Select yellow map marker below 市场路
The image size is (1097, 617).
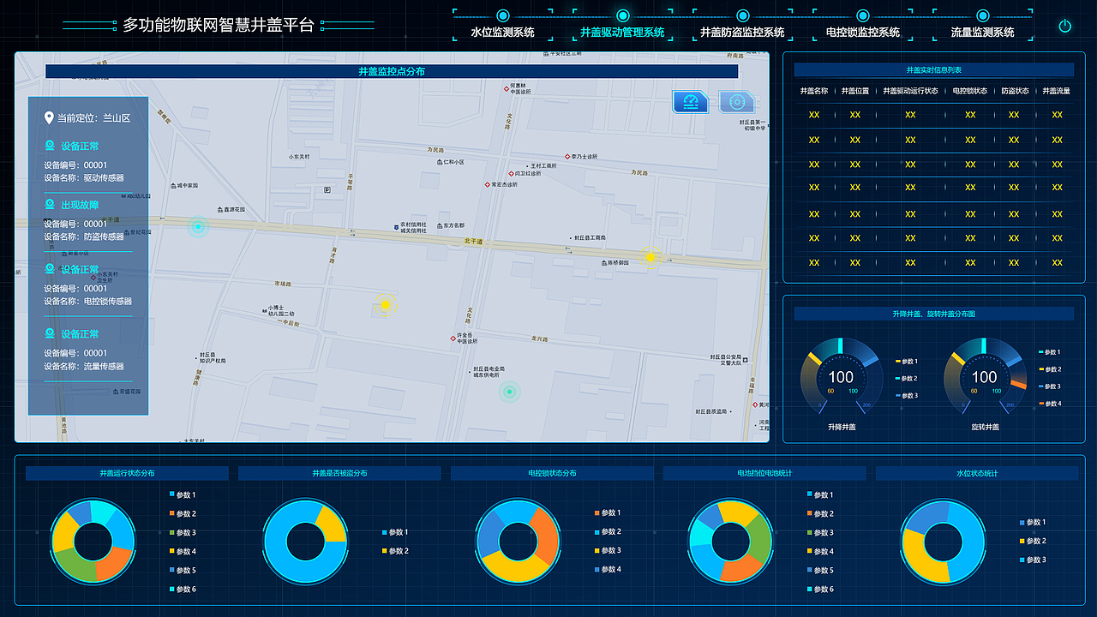tap(386, 305)
